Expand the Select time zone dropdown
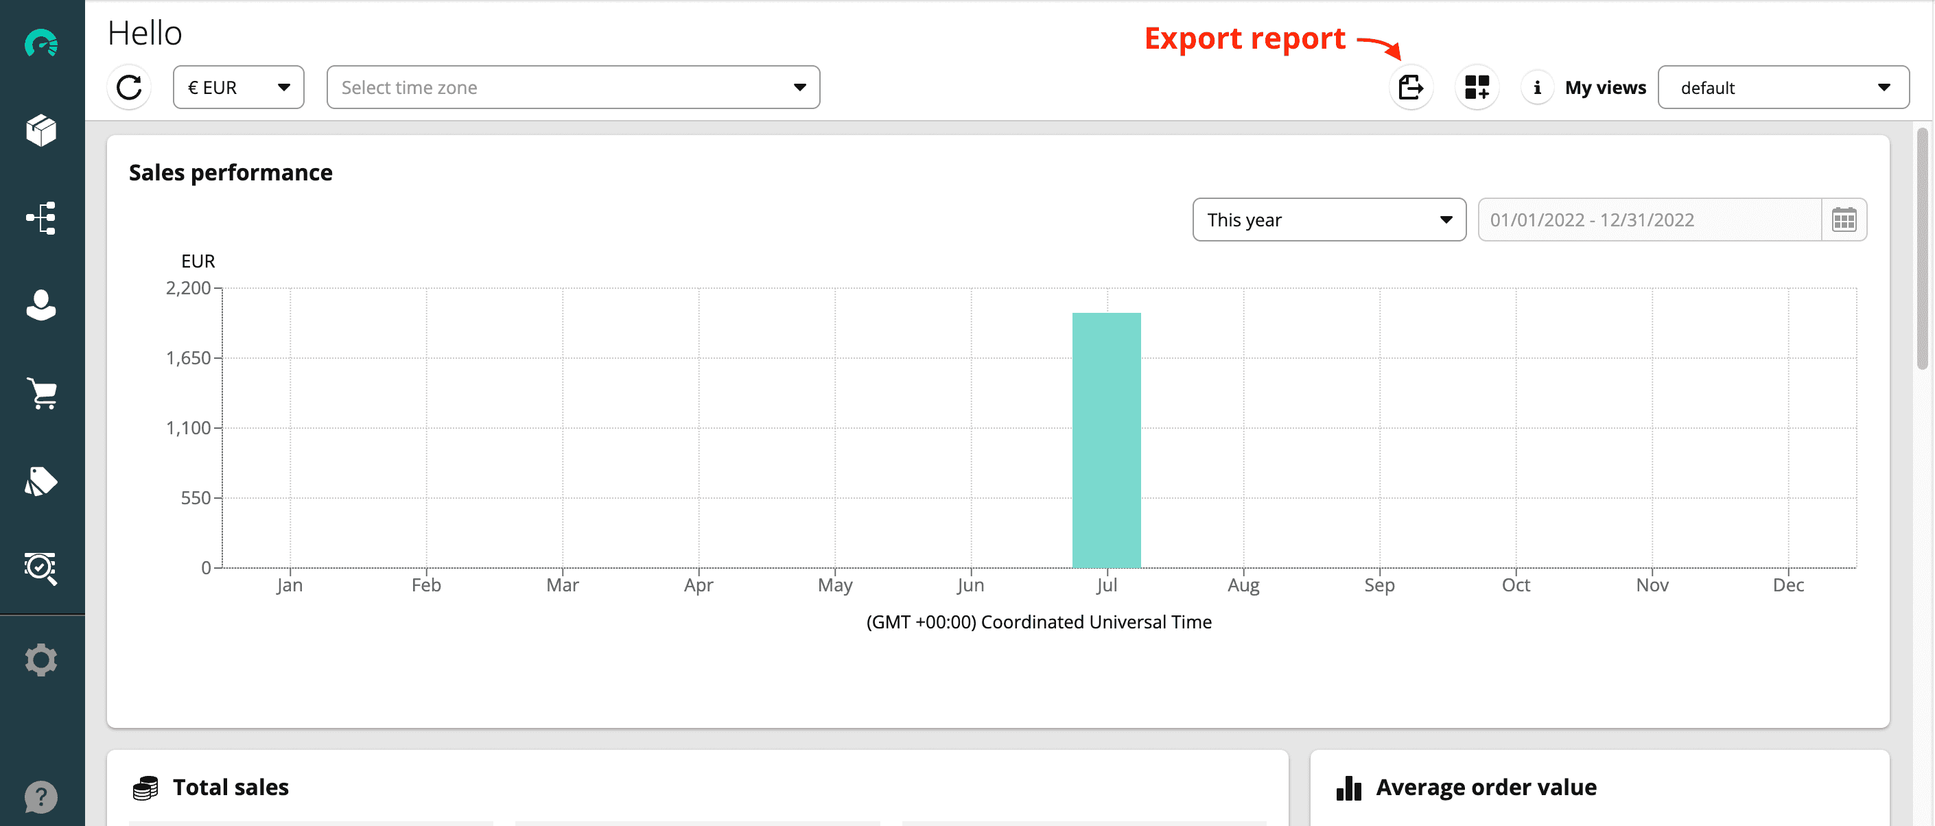This screenshot has height=826, width=1935. click(x=572, y=88)
